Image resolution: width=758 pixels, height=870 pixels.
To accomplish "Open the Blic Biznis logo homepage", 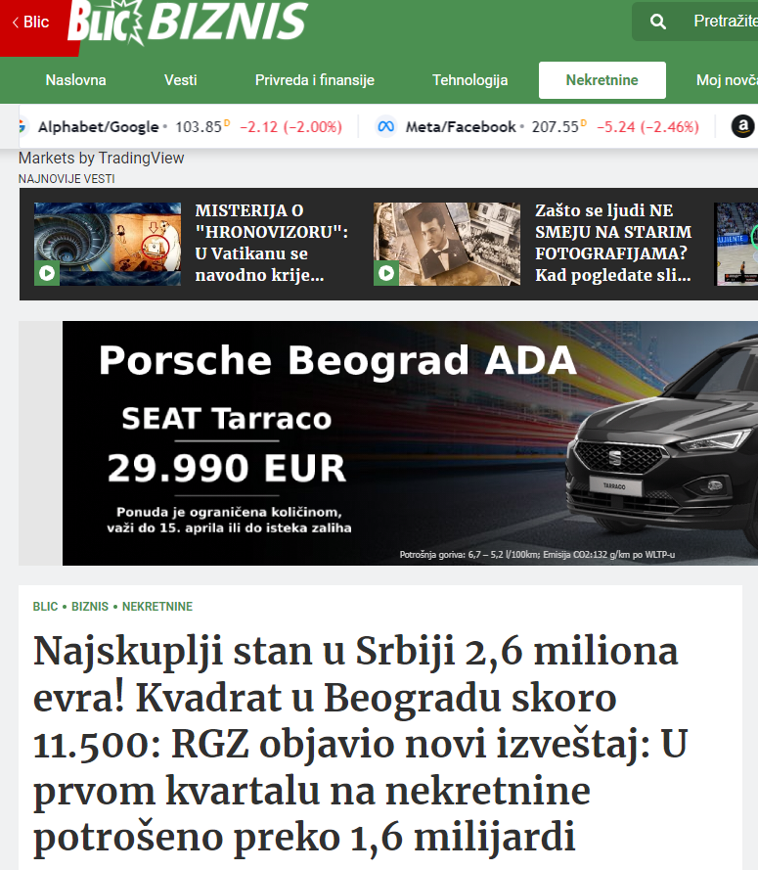I will [188, 23].
